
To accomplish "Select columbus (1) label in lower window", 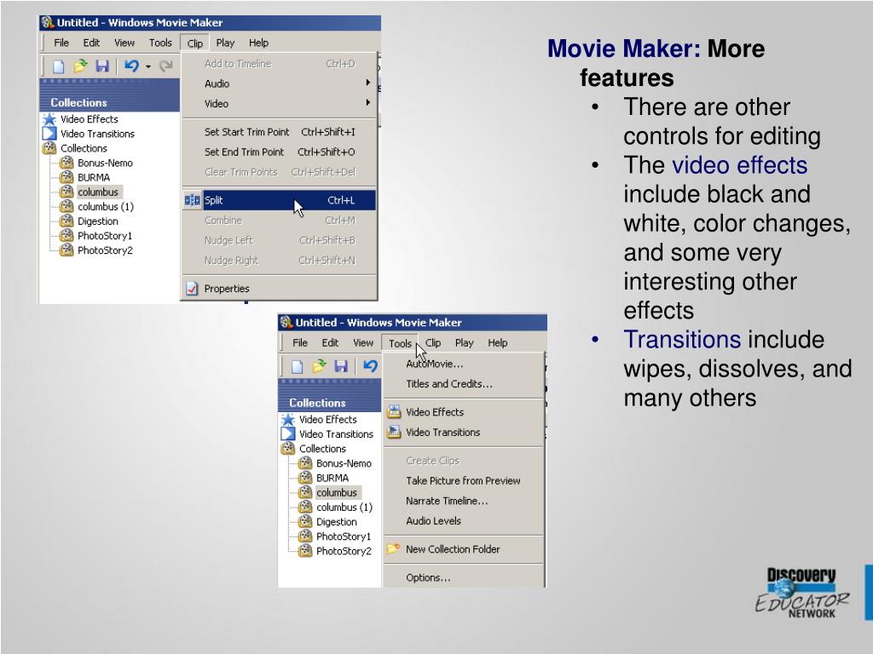I will (344, 508).
